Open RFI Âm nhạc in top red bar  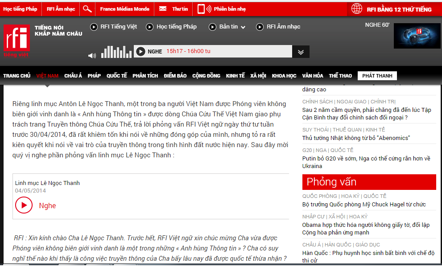click(x=61, y=9)
